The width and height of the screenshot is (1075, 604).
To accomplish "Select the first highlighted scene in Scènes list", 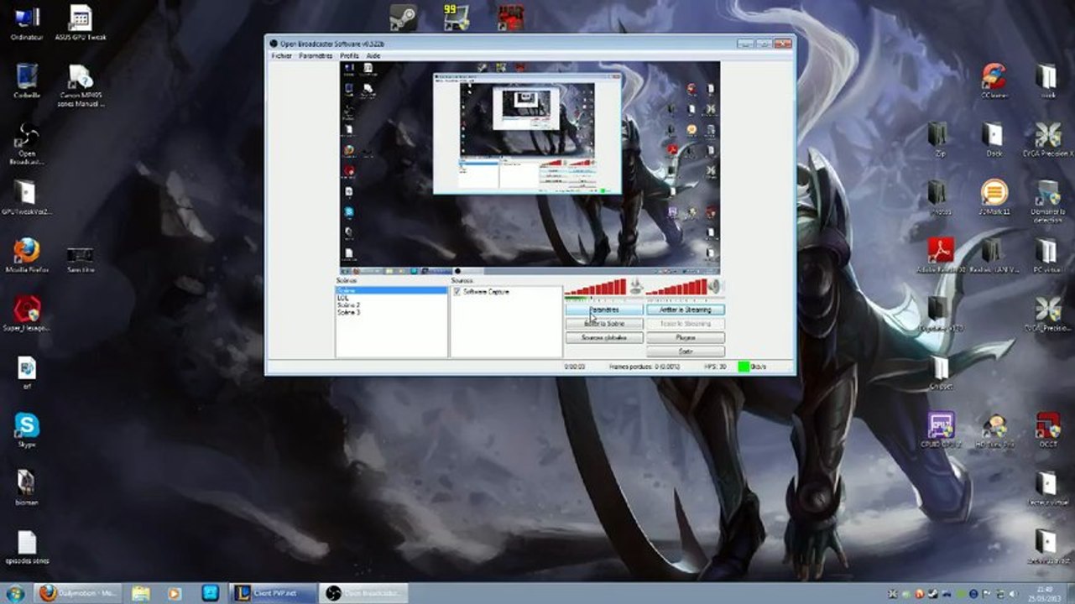I will coord(391,291).
